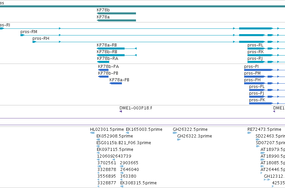Viewport: 285px width, 188px height.
Task: Select the KP78b-RB transcript
Action: point(117,55)
